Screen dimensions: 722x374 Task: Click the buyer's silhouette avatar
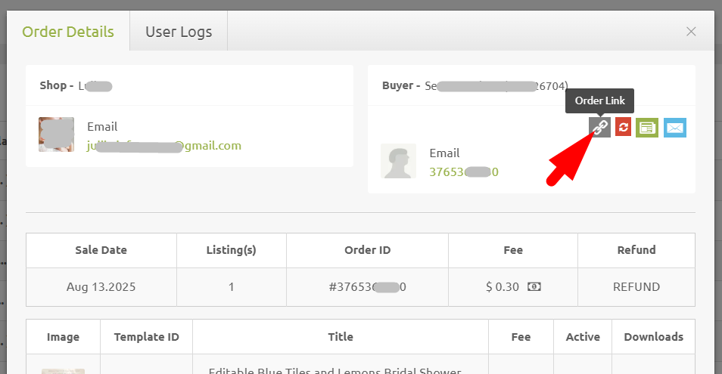coord(398,162)
